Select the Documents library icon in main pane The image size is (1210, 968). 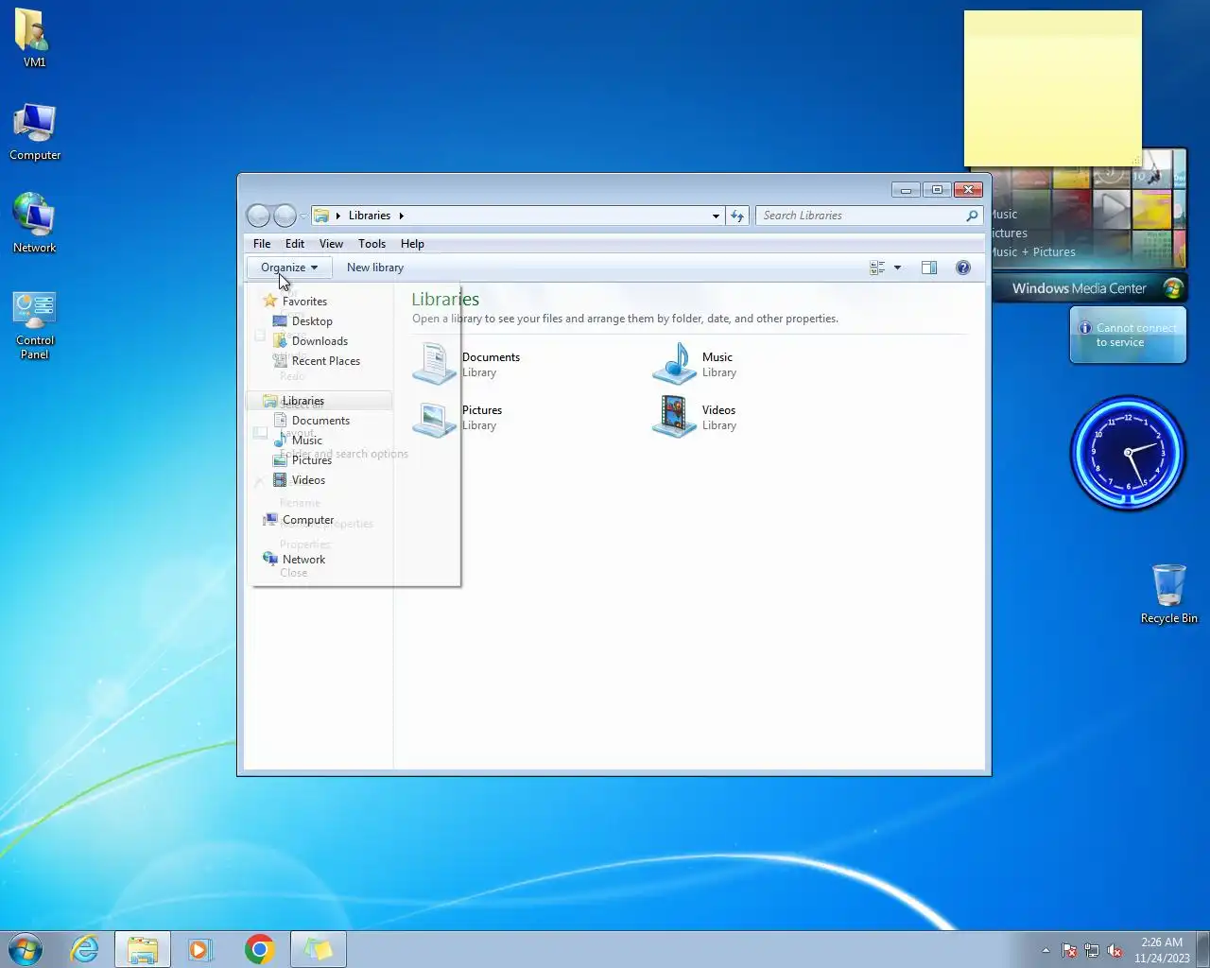tap(434, 364)
